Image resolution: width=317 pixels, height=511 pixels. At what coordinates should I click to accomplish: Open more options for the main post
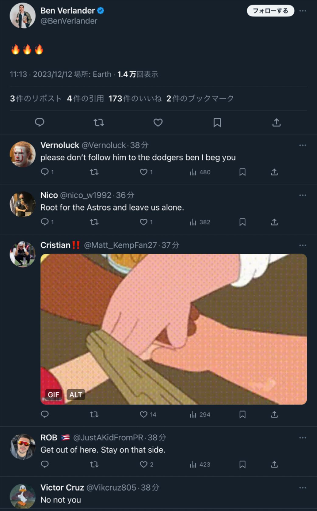[x=303, y=11]
